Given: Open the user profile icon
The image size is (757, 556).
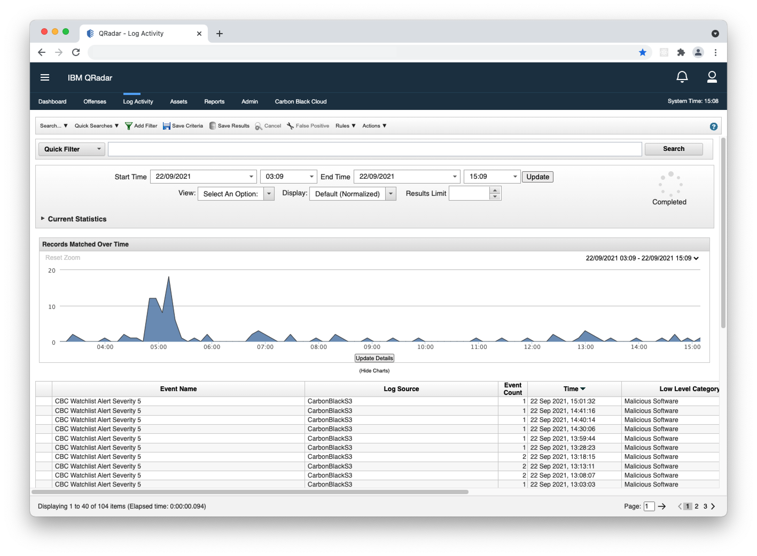Looking at the screenshot, I should (712, 77).
